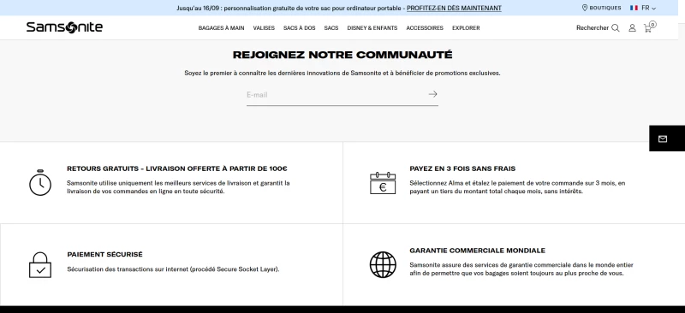
Task: Click the cart item count badge
Action: 652,25
